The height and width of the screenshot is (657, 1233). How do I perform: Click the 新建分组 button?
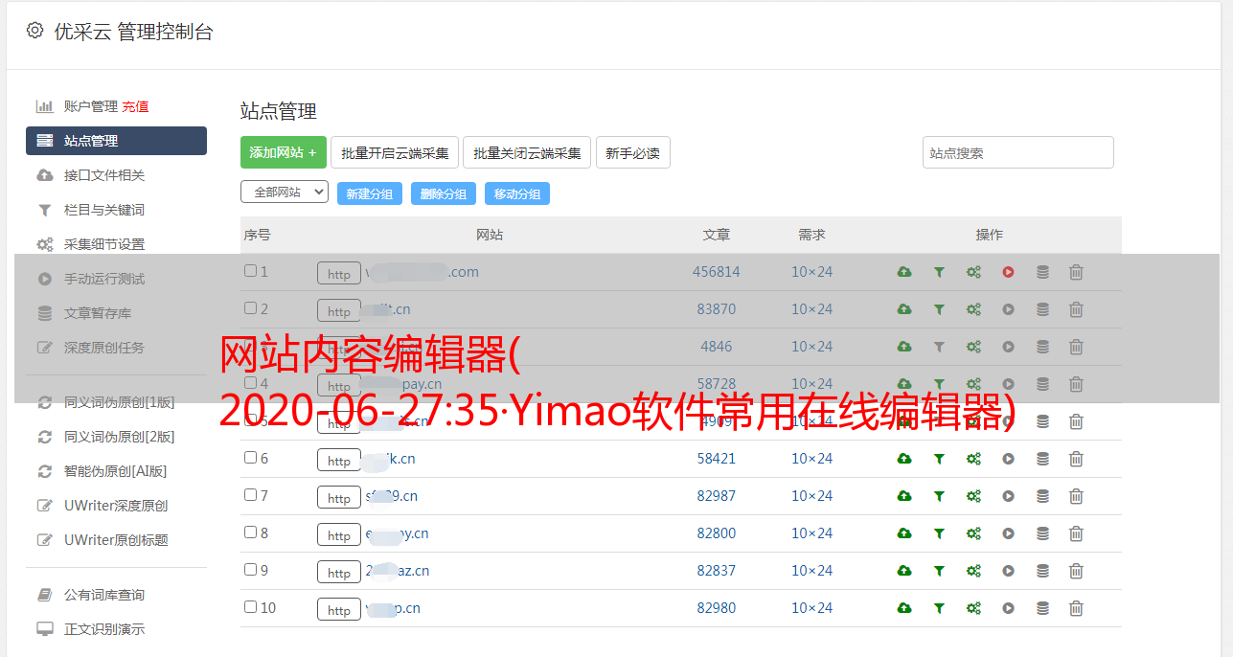(x=370, y=193)
